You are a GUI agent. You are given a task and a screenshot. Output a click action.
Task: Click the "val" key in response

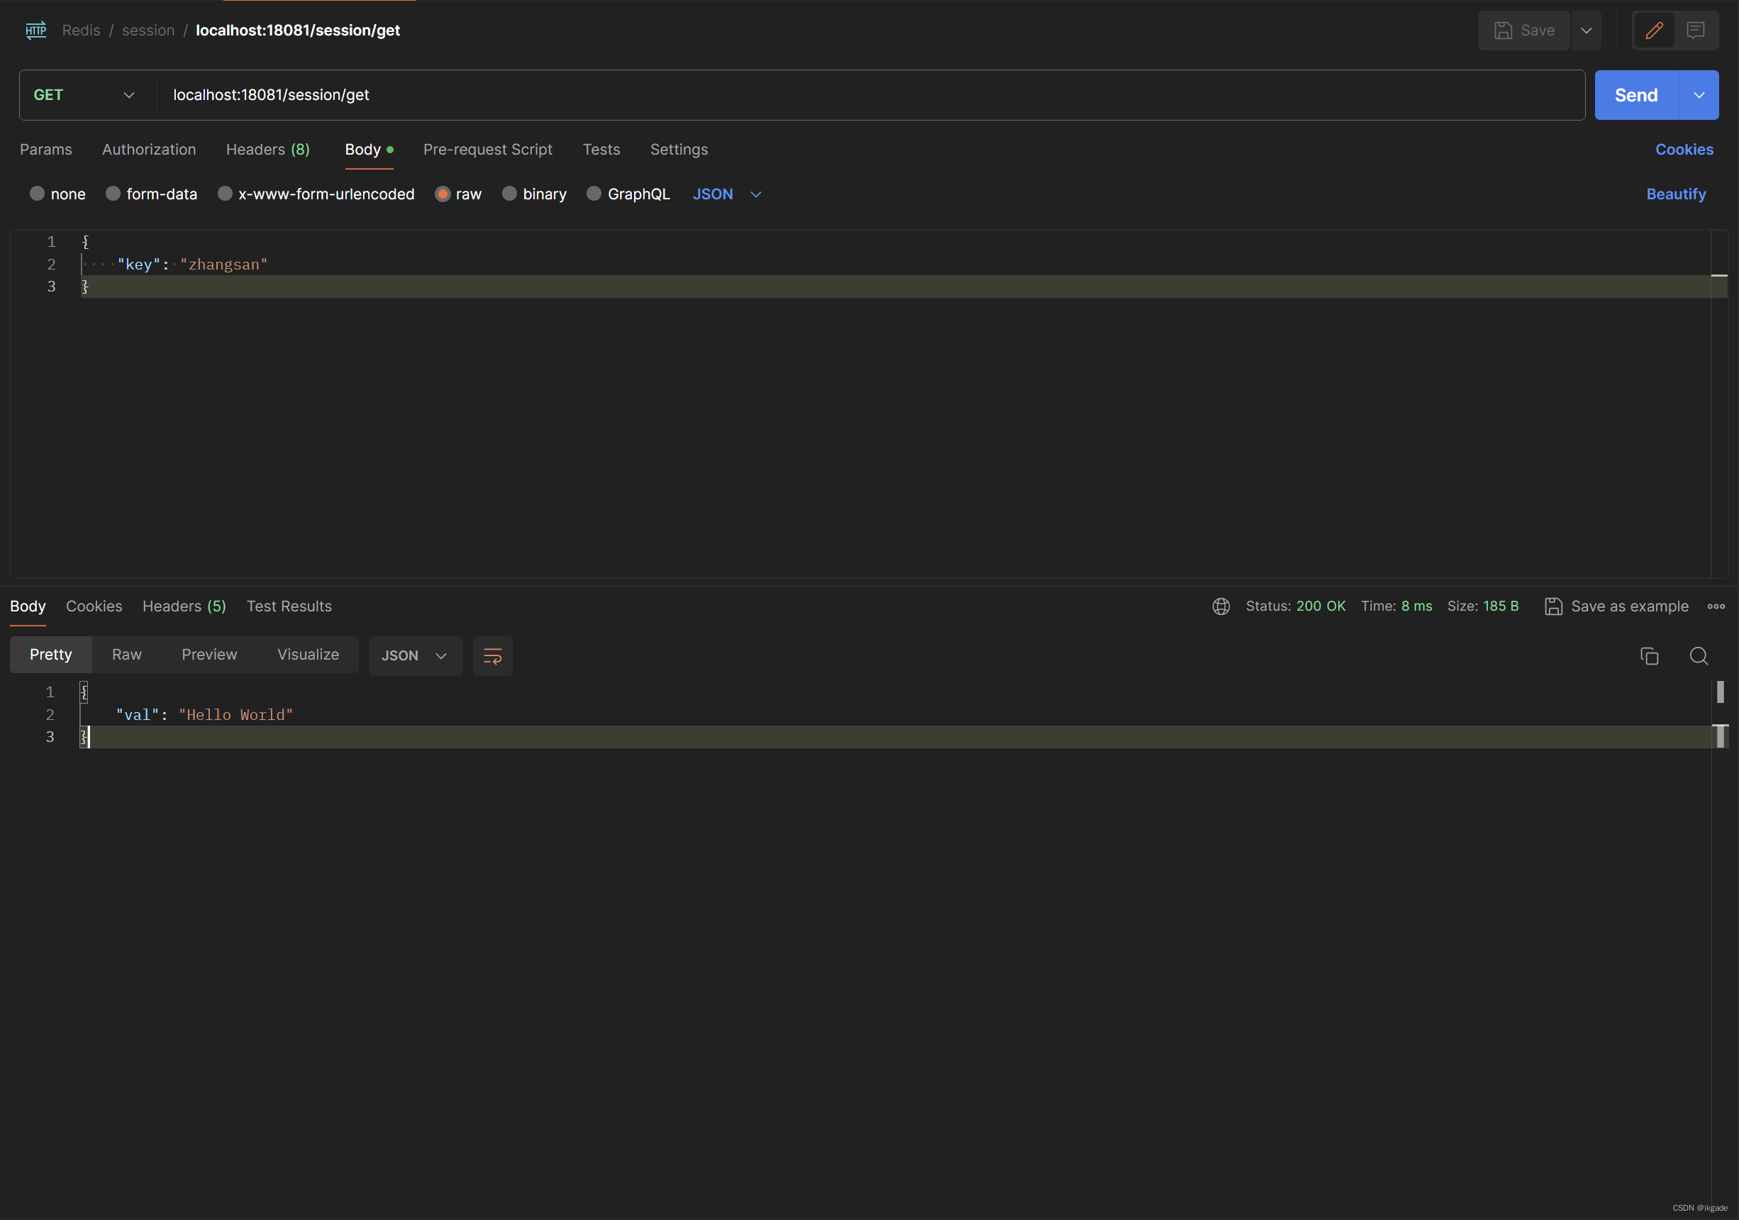pos(137,715)
